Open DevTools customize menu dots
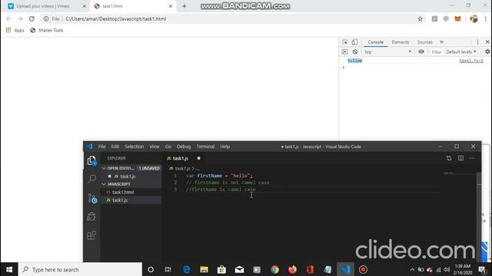Viewport: 492px width, 276px height. coord(477,42)
